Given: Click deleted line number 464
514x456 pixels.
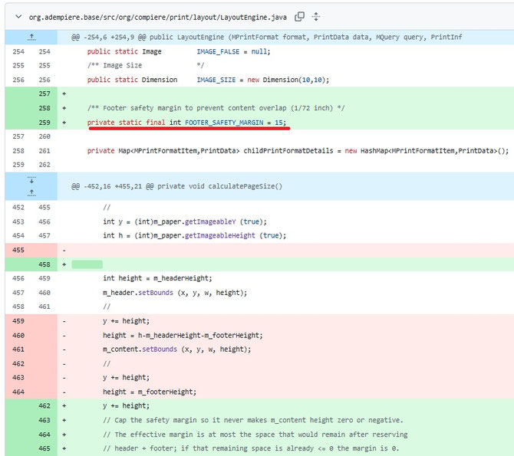Looking at the screenshot, I should click(x=18, y=392).
